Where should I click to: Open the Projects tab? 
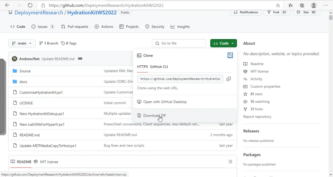coord(129,27)
